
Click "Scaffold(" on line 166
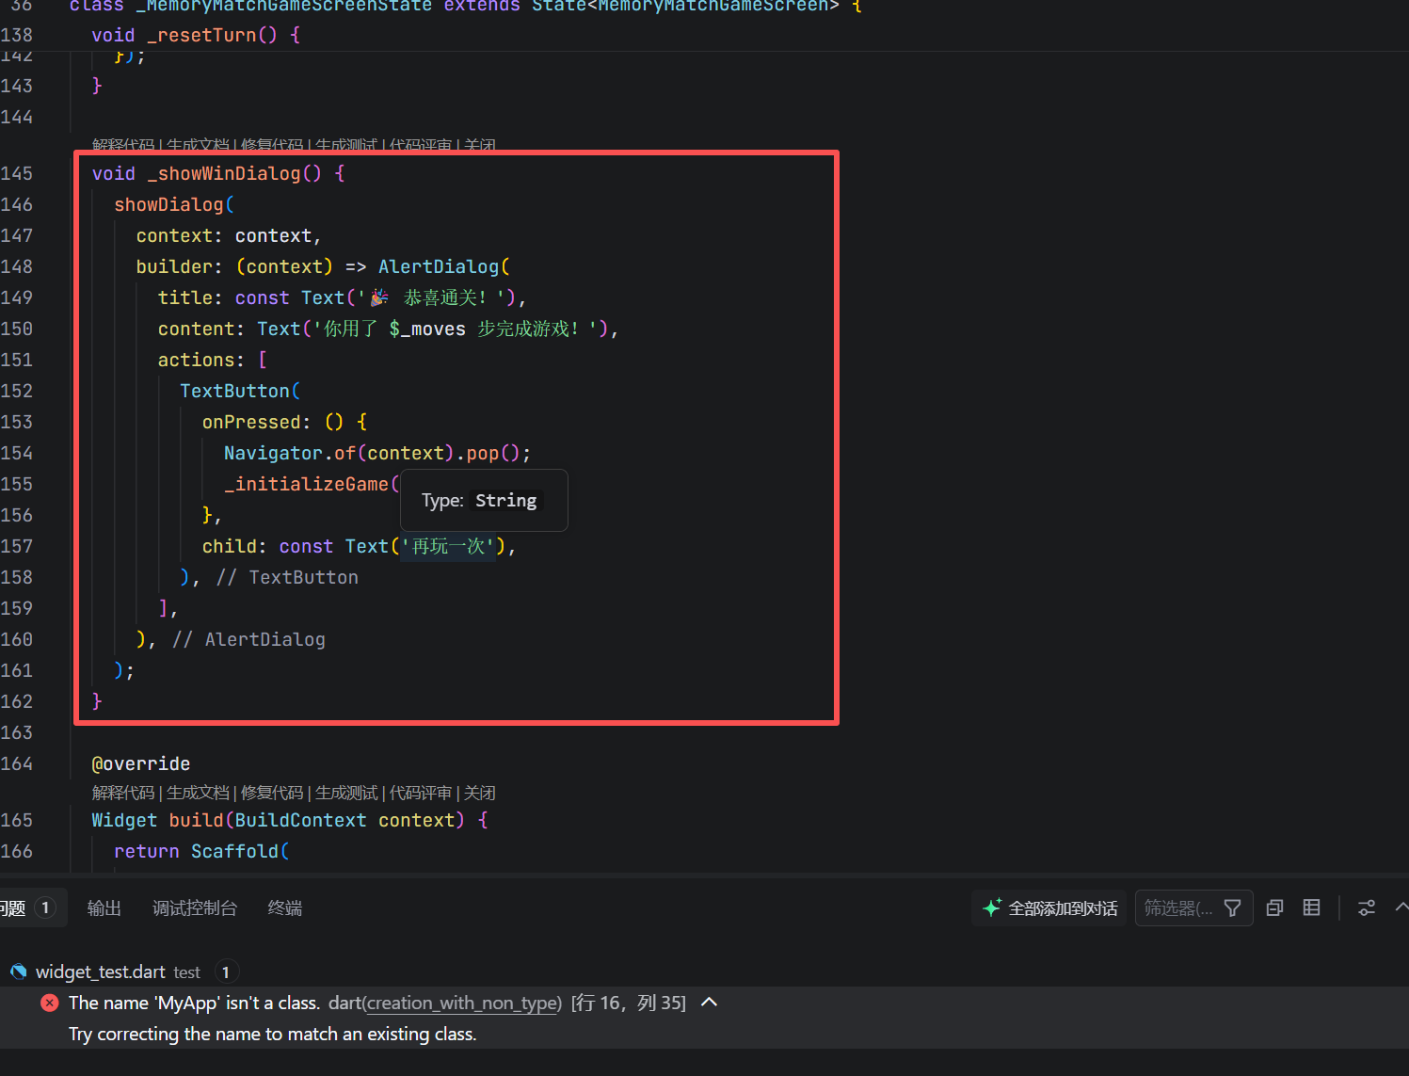coord(240,851)
